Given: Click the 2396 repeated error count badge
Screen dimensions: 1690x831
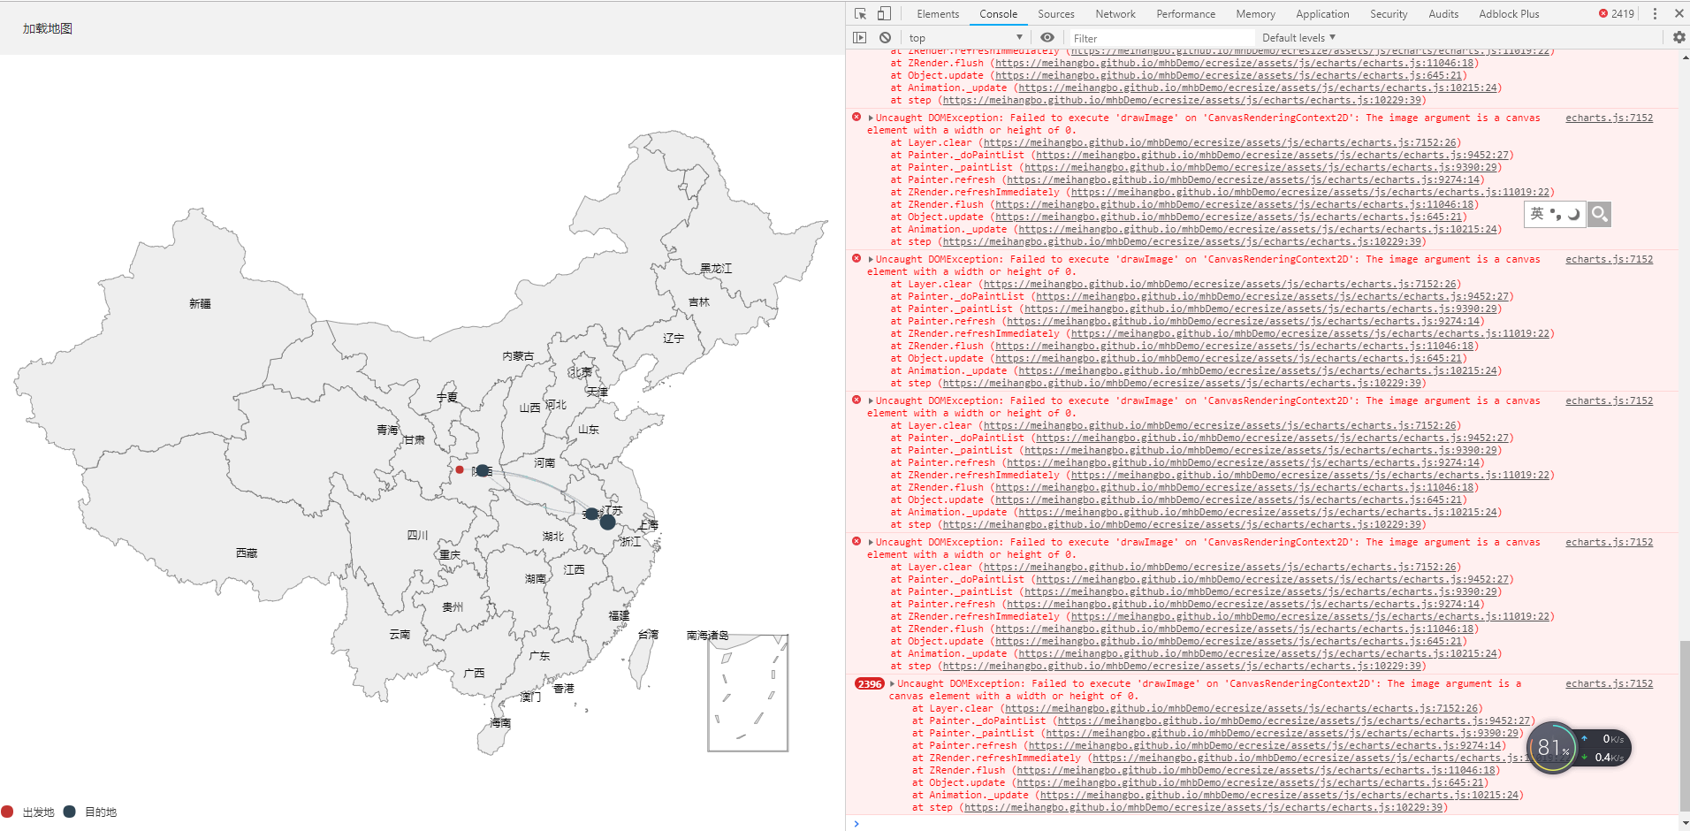Looking at the screenshot, I should coord(869,684).
